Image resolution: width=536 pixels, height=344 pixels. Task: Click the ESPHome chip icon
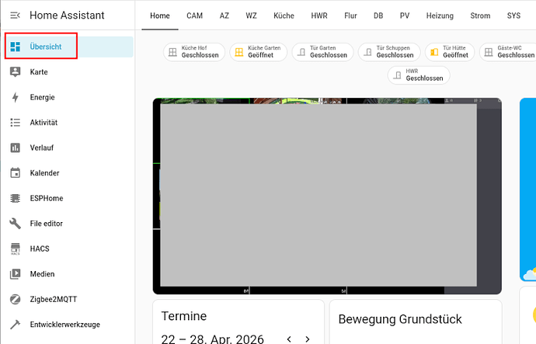(15, 198)
